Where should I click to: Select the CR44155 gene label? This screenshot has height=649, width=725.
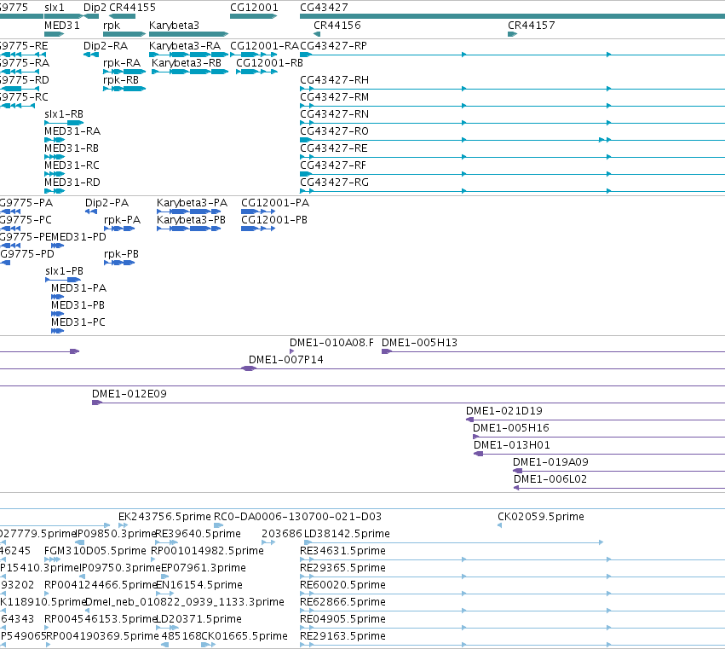point(132,8)
